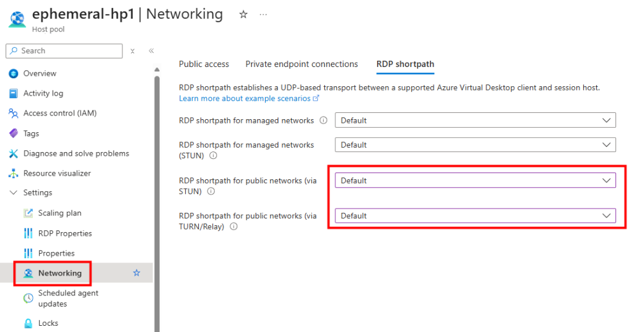Switch to the Public access tab

pyautogui.click(x=204, y=64)
